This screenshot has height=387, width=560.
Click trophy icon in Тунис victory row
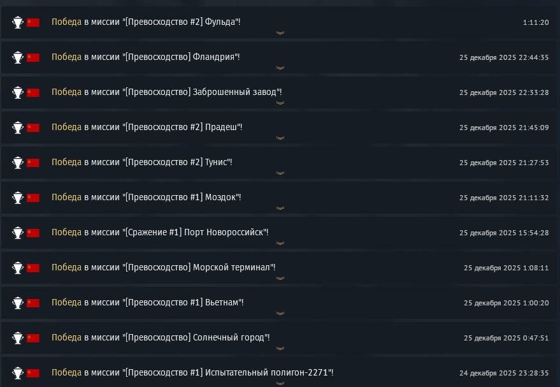pos(18,163)
